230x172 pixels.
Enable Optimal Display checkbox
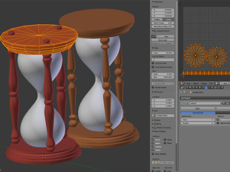click(x=218, y=123)
